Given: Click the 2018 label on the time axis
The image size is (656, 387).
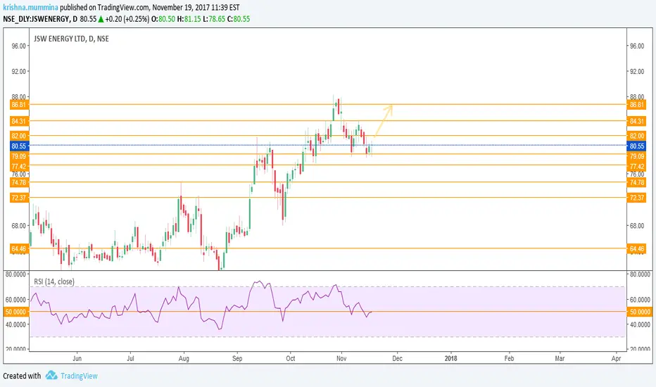Looking at the screenshot, I should point(451,359).
